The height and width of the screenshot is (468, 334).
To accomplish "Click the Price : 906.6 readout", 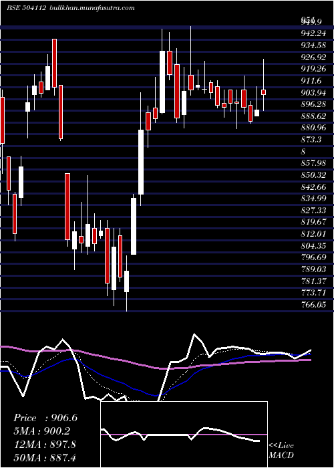I will (x=45, y=418).
